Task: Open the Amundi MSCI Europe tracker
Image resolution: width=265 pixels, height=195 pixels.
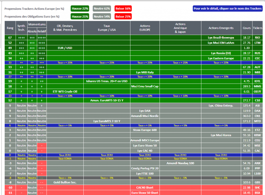Action: tap(145, 140)
